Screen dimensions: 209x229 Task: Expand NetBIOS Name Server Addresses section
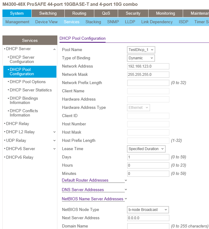(125, 199)
